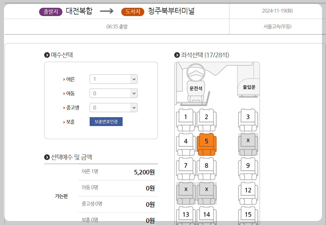Image resolution: width=326 pixels, height=225 pixels.
Task: Click the arrow icon beside 좌석선택 heading
Action: [x=176, y=55]
